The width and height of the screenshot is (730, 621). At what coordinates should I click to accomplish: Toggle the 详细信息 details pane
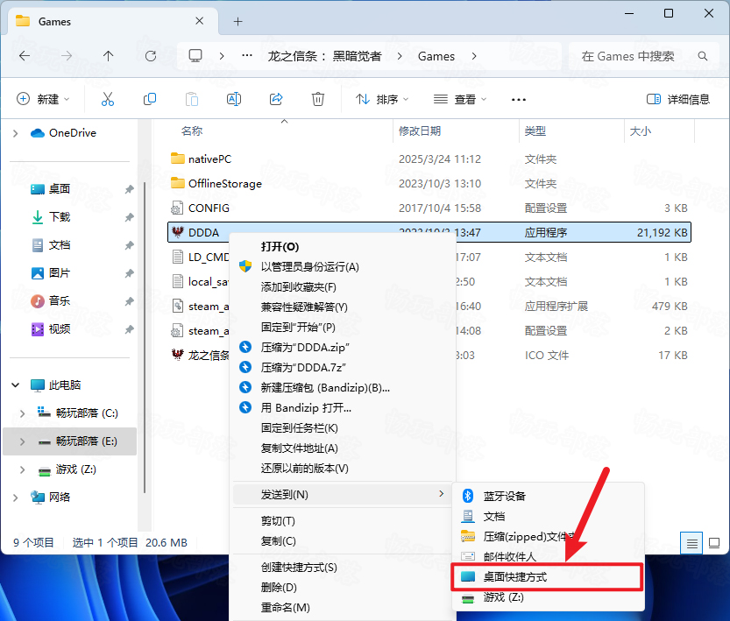click(678, 99)
